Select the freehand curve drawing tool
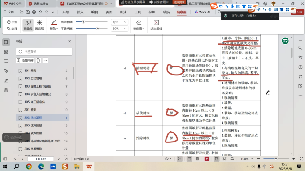This screenshot has height=171, width=305. coord(28,25)
